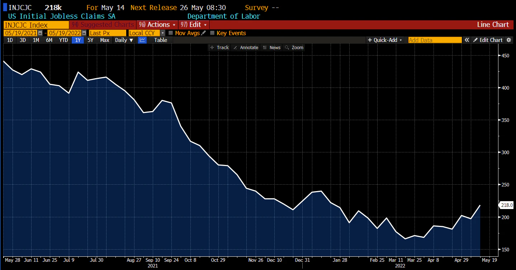
Task: Enable the Mov Avgs checkbox
Action: 171,33
